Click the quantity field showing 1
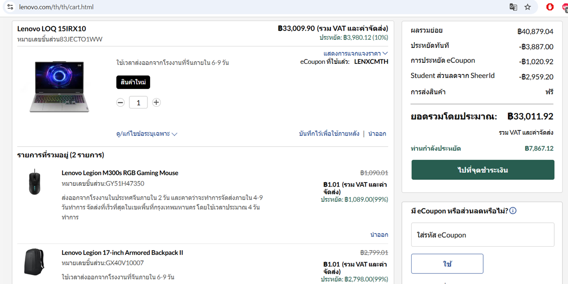The width and height of the screenshot is (568, 284). pyautogui.click(x=138, y=102)
